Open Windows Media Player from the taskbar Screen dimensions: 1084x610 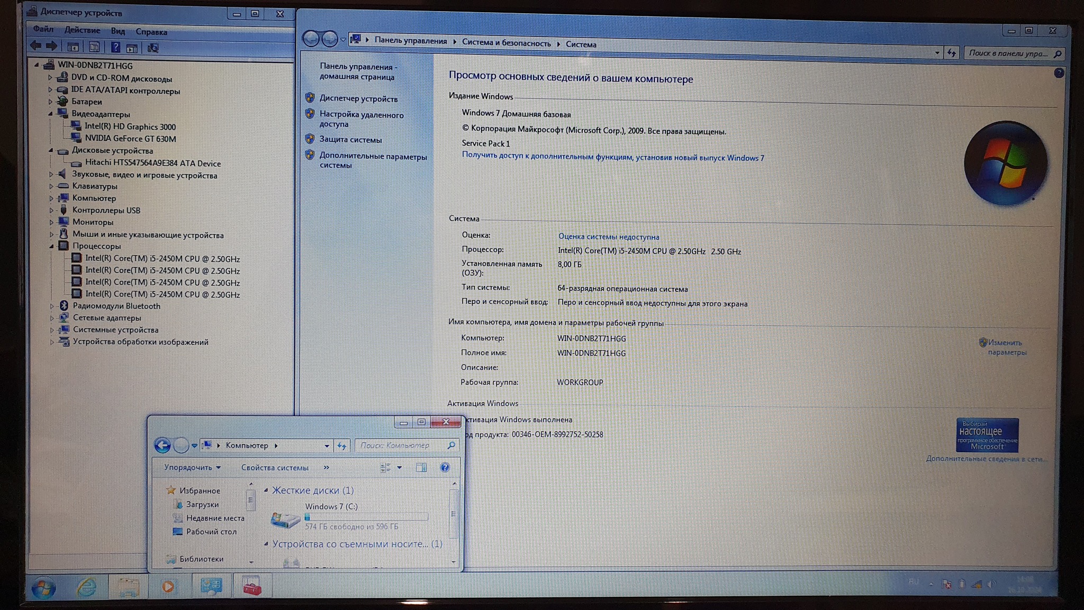pos(168,587)
